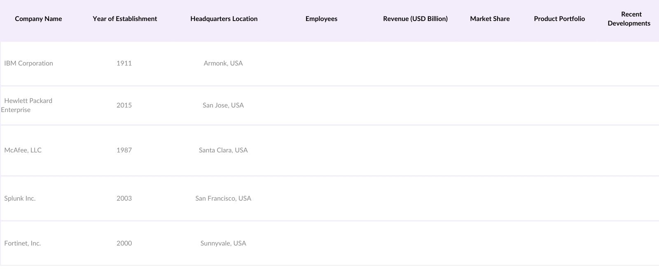This screenshot has height=269, width=659.
Task: Click the San Jose, USA cell
Action: click(x=223, y=105)
